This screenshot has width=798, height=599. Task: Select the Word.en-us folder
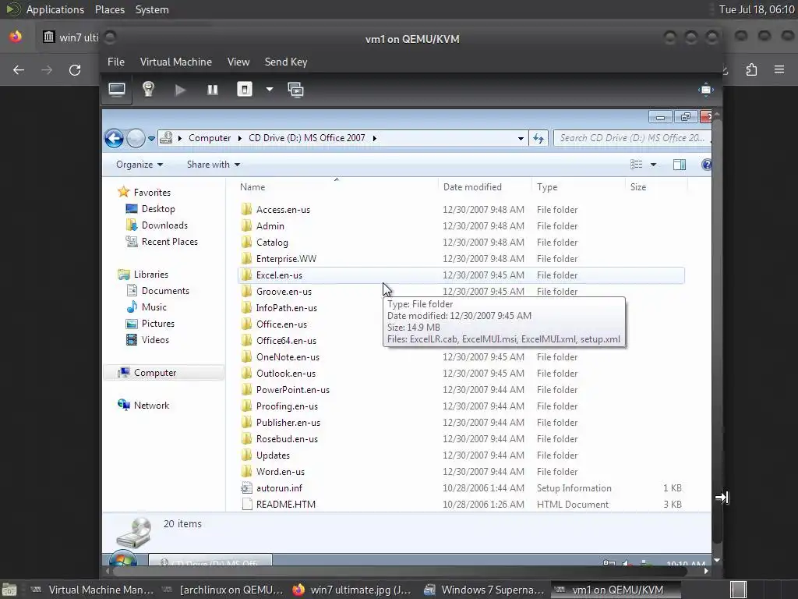point(280,472)
